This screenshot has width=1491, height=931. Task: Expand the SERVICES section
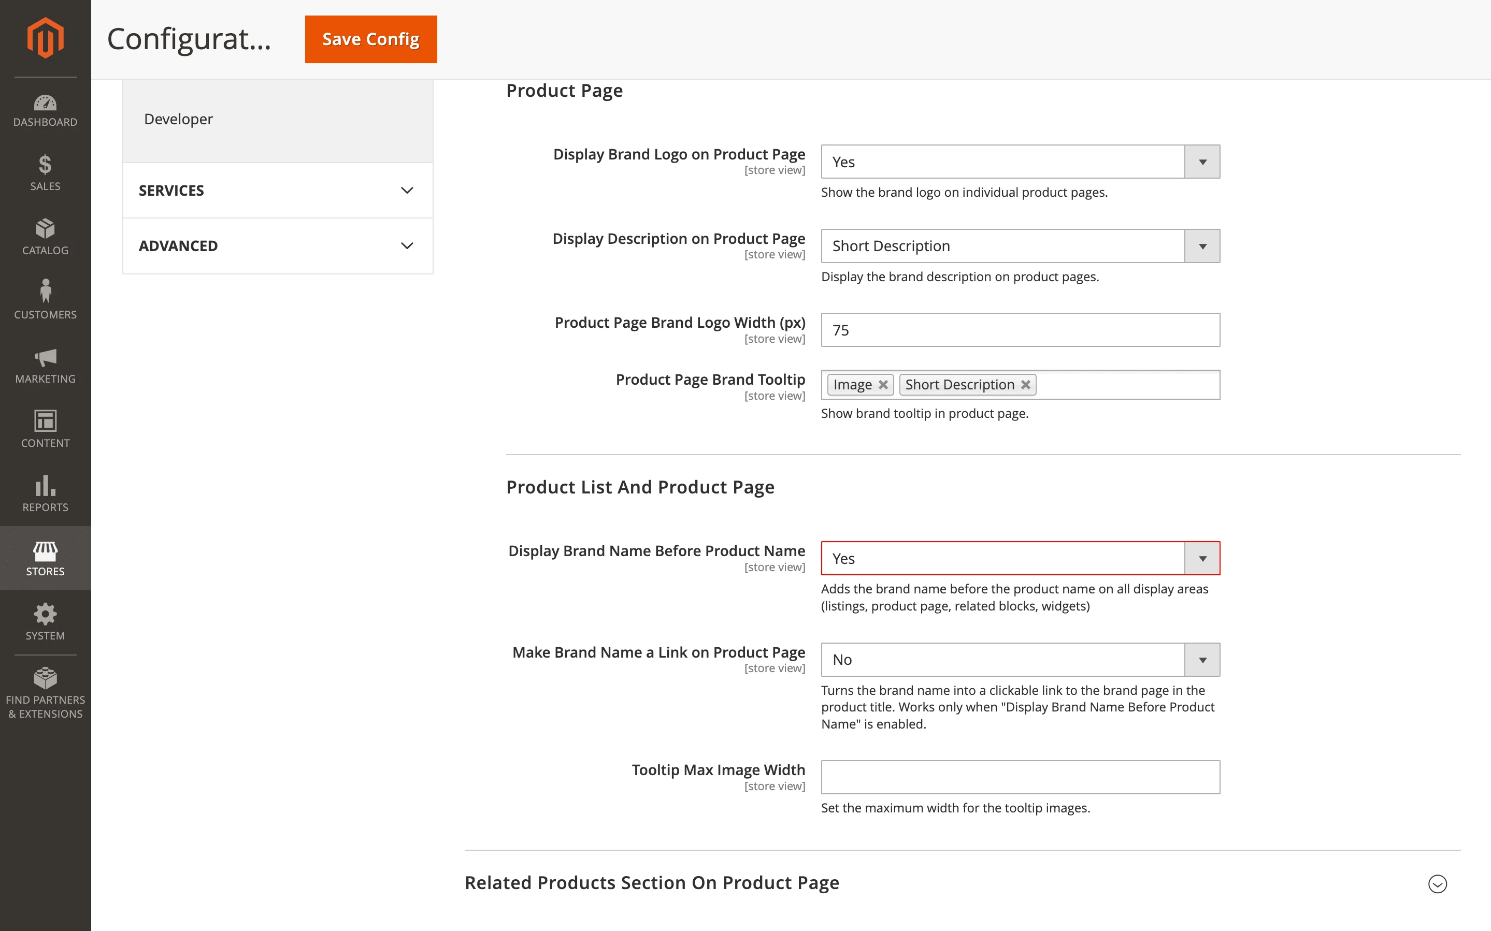point(277,190)
